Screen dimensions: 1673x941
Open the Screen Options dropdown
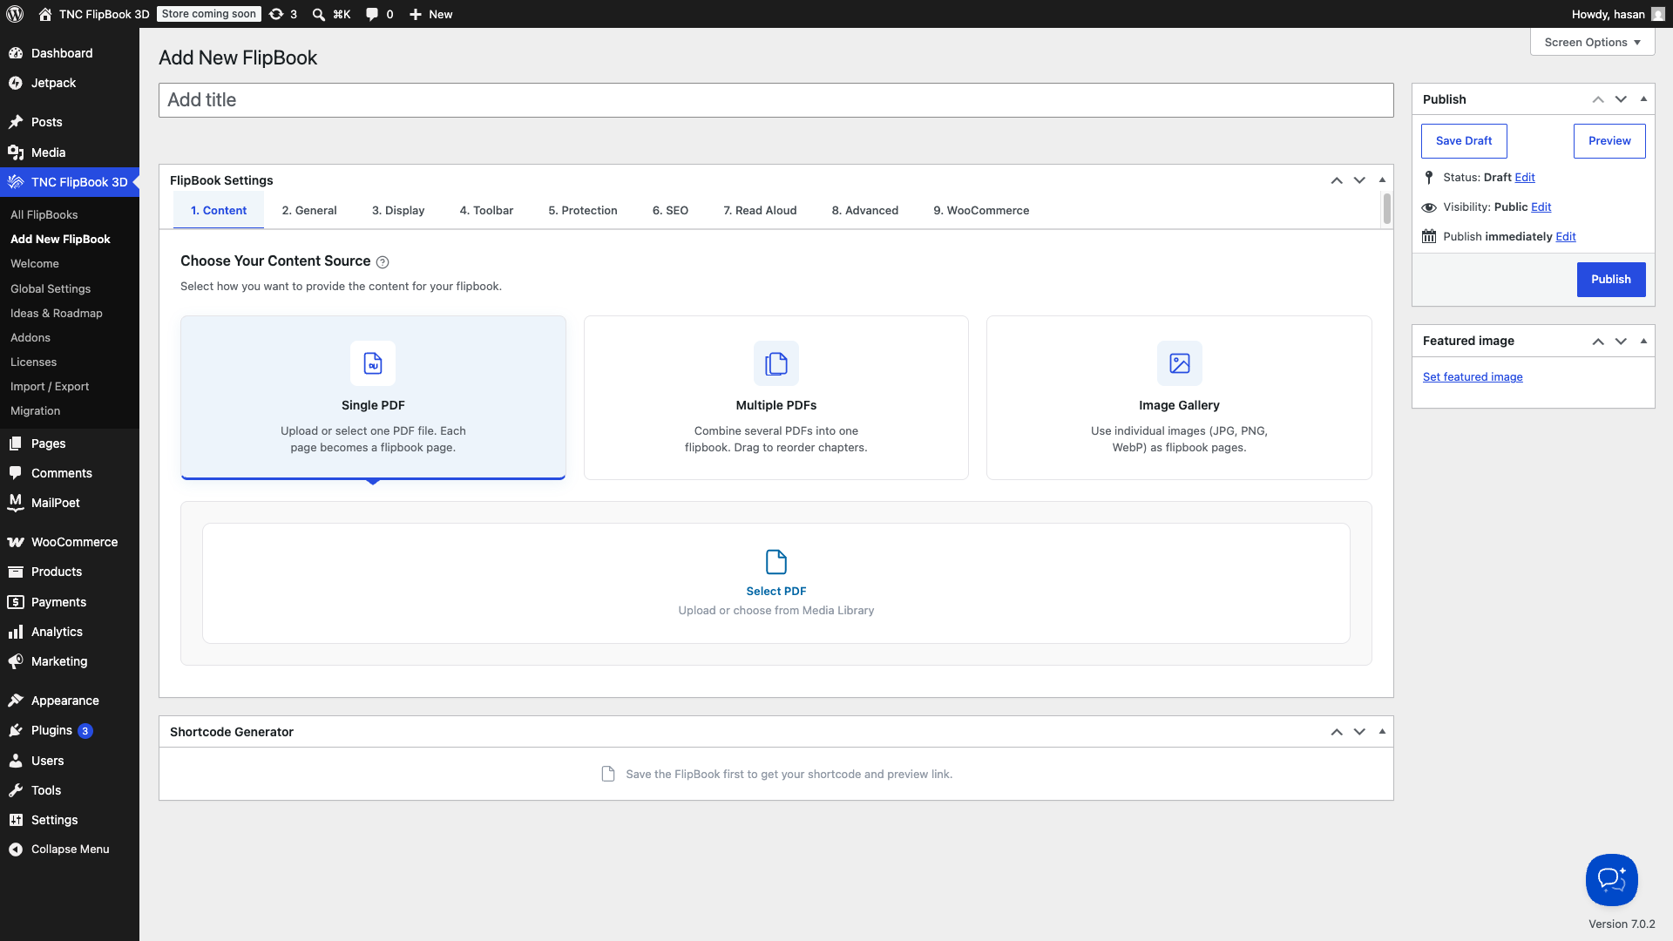(x=1593, y=42)
